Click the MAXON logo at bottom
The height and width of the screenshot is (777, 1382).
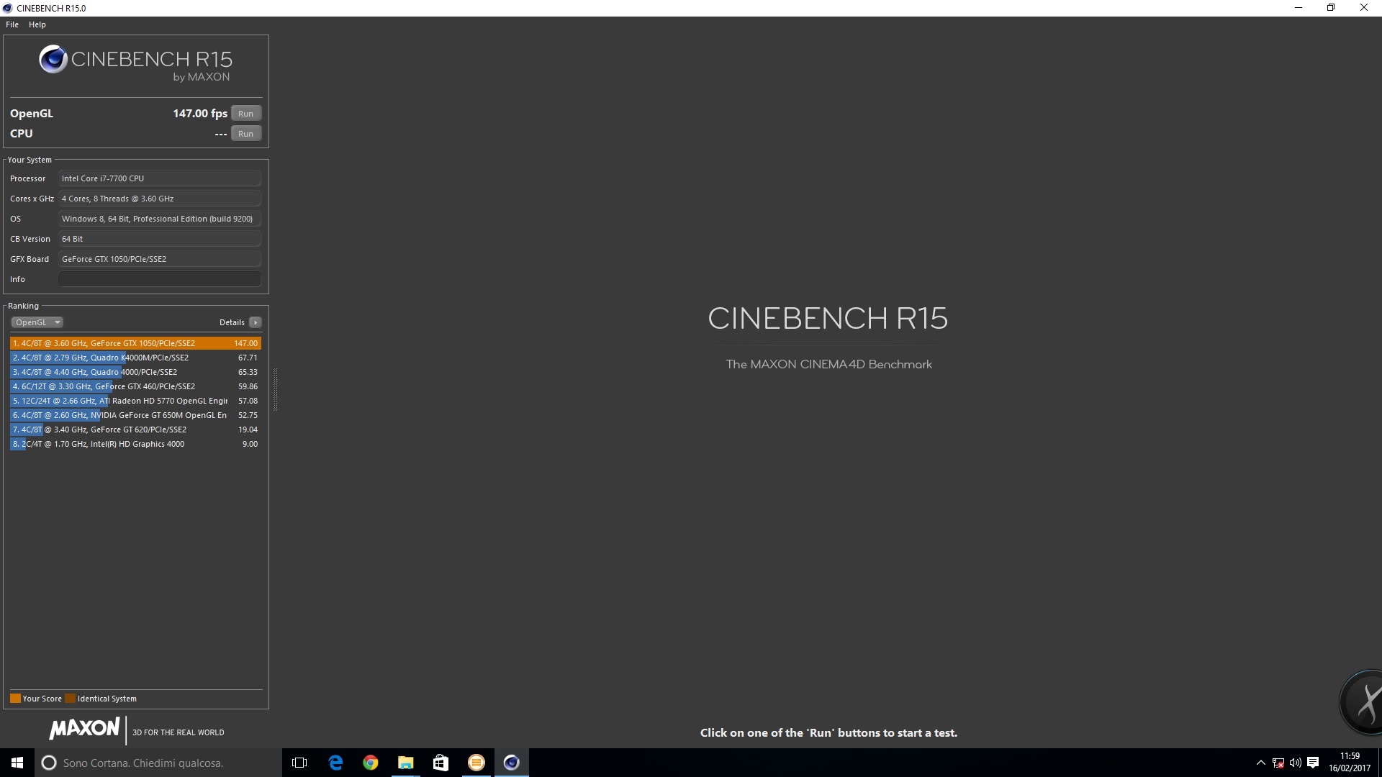coord(84,729)
